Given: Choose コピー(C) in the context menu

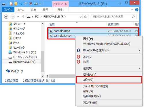Looking at the screenshot, I should (x=109, y=80).
